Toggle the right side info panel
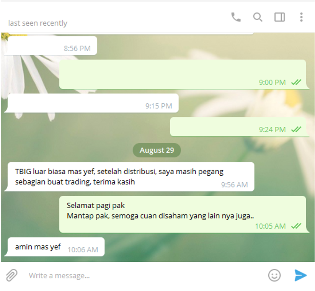315x291 pixels. [279, 17]
